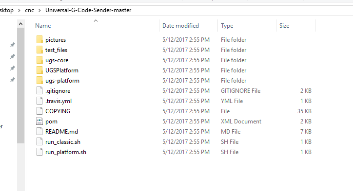Select the COPYING file name
353x191 pixels.
pyautogui.click(x=58, y=111)
